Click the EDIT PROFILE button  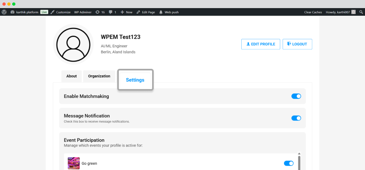pos(261,44)
